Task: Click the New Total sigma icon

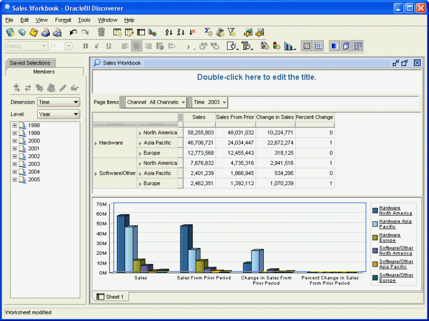Action: 208,33
